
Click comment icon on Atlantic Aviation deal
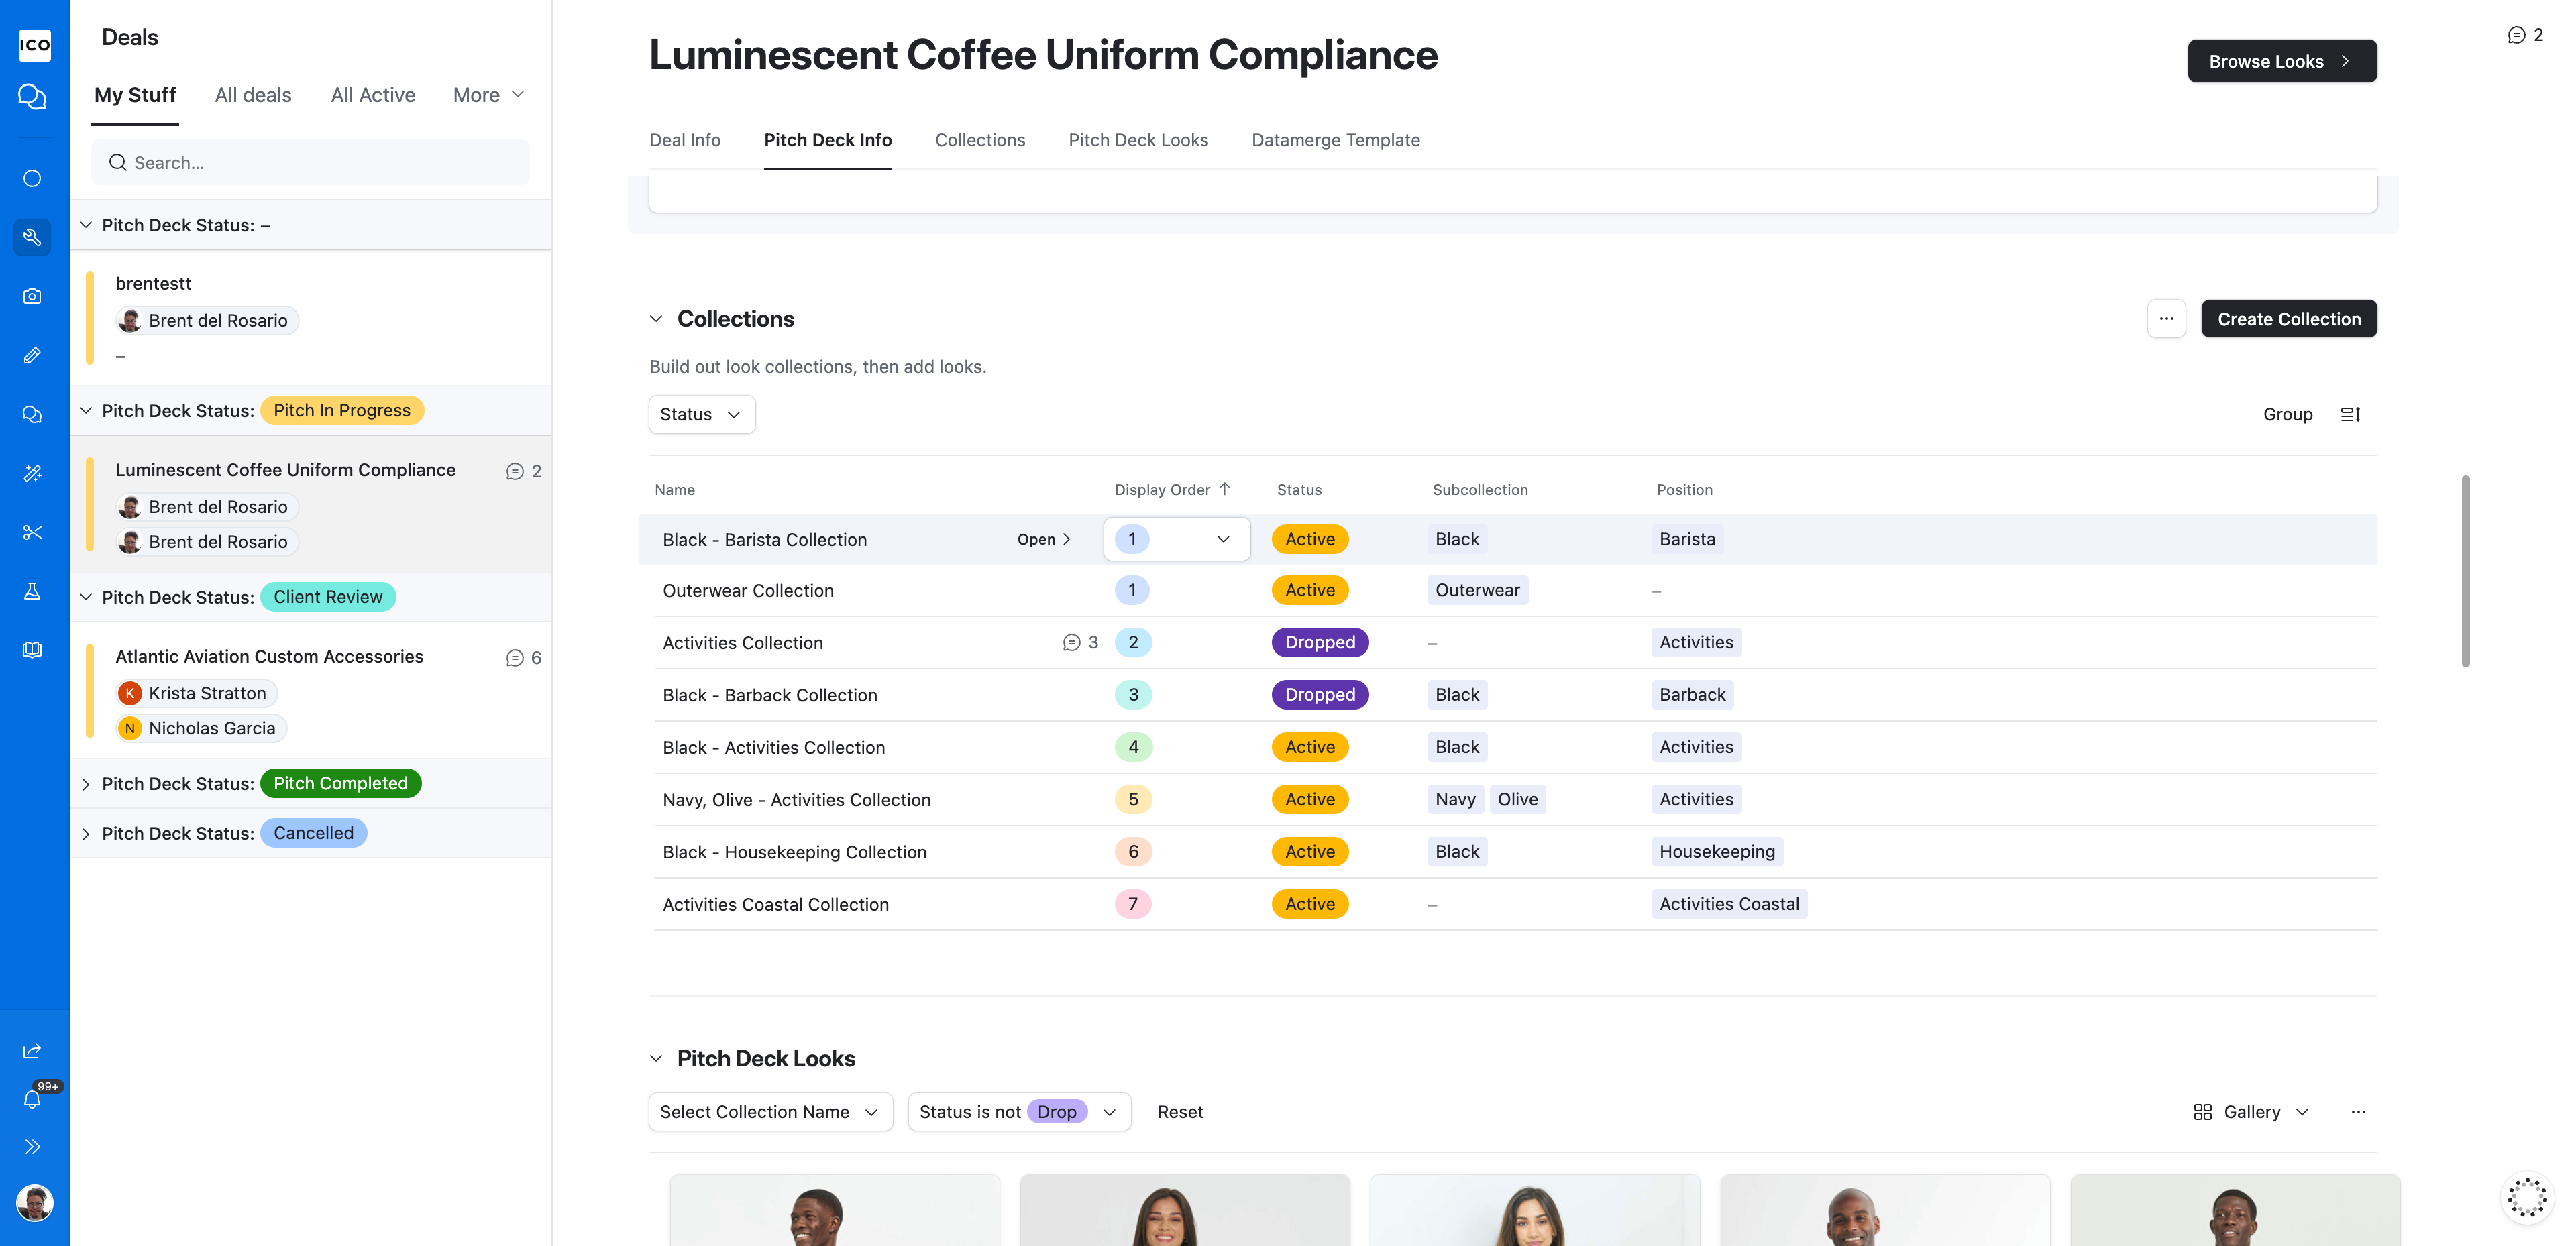click(x=514, y=657)
